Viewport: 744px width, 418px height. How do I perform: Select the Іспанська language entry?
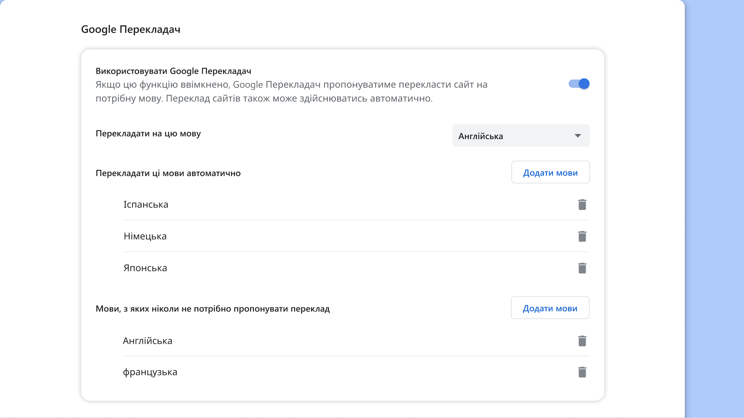tap(146, 204)
